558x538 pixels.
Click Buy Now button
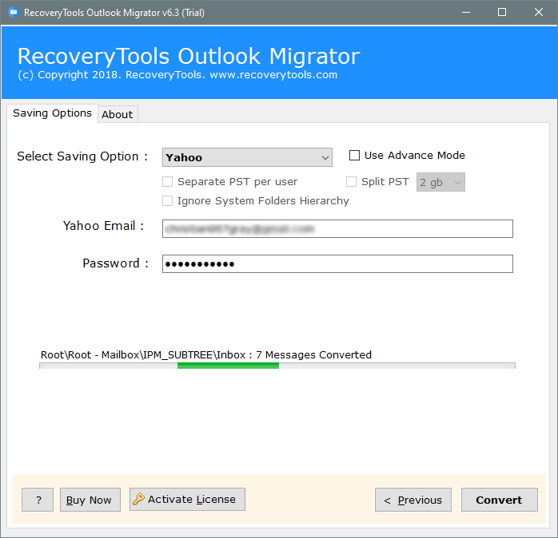tap(90, 500)
